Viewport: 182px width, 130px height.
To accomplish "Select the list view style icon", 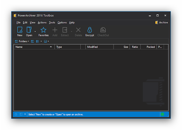I will pyautogui.click(x=37, y=41).
